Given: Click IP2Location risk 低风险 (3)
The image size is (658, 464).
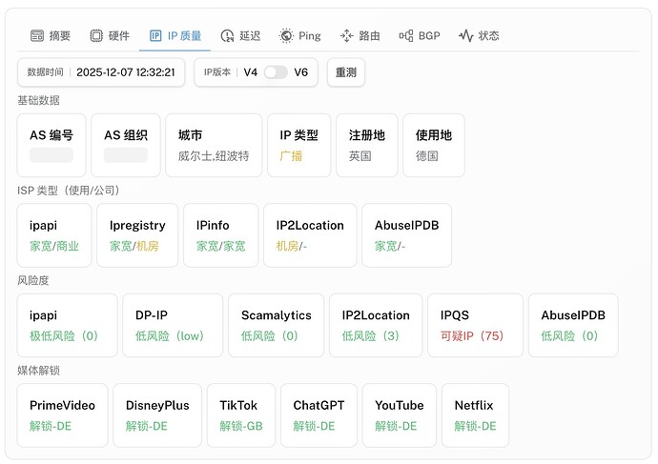Looking at the screenshot, I should click(371, 335).
